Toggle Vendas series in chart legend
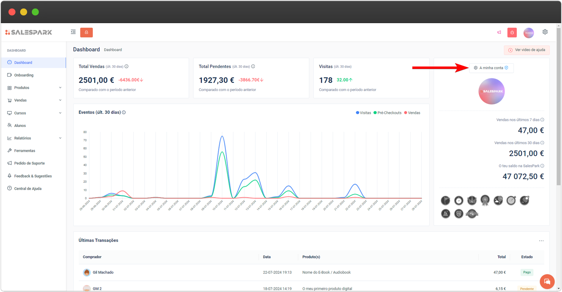Image resolution: width=562 pixels, height=292 pixels. coord(412,113)
